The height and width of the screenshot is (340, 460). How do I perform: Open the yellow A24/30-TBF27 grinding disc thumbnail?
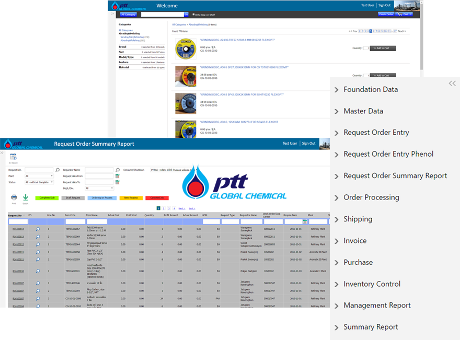click(x=186, y=49)
